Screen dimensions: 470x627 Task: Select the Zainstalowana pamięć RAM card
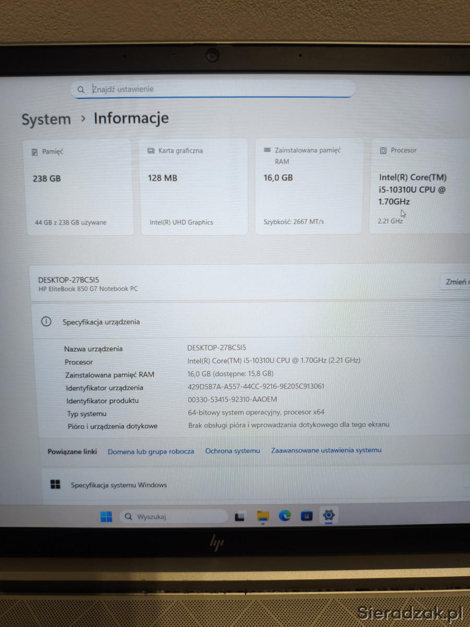click(308, 186)
